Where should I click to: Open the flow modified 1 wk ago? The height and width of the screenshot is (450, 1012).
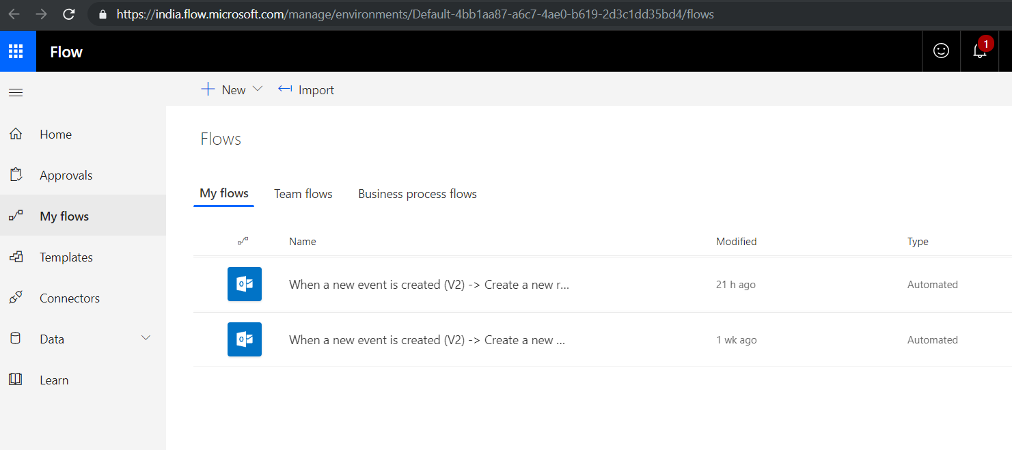[x=427, y=340]
